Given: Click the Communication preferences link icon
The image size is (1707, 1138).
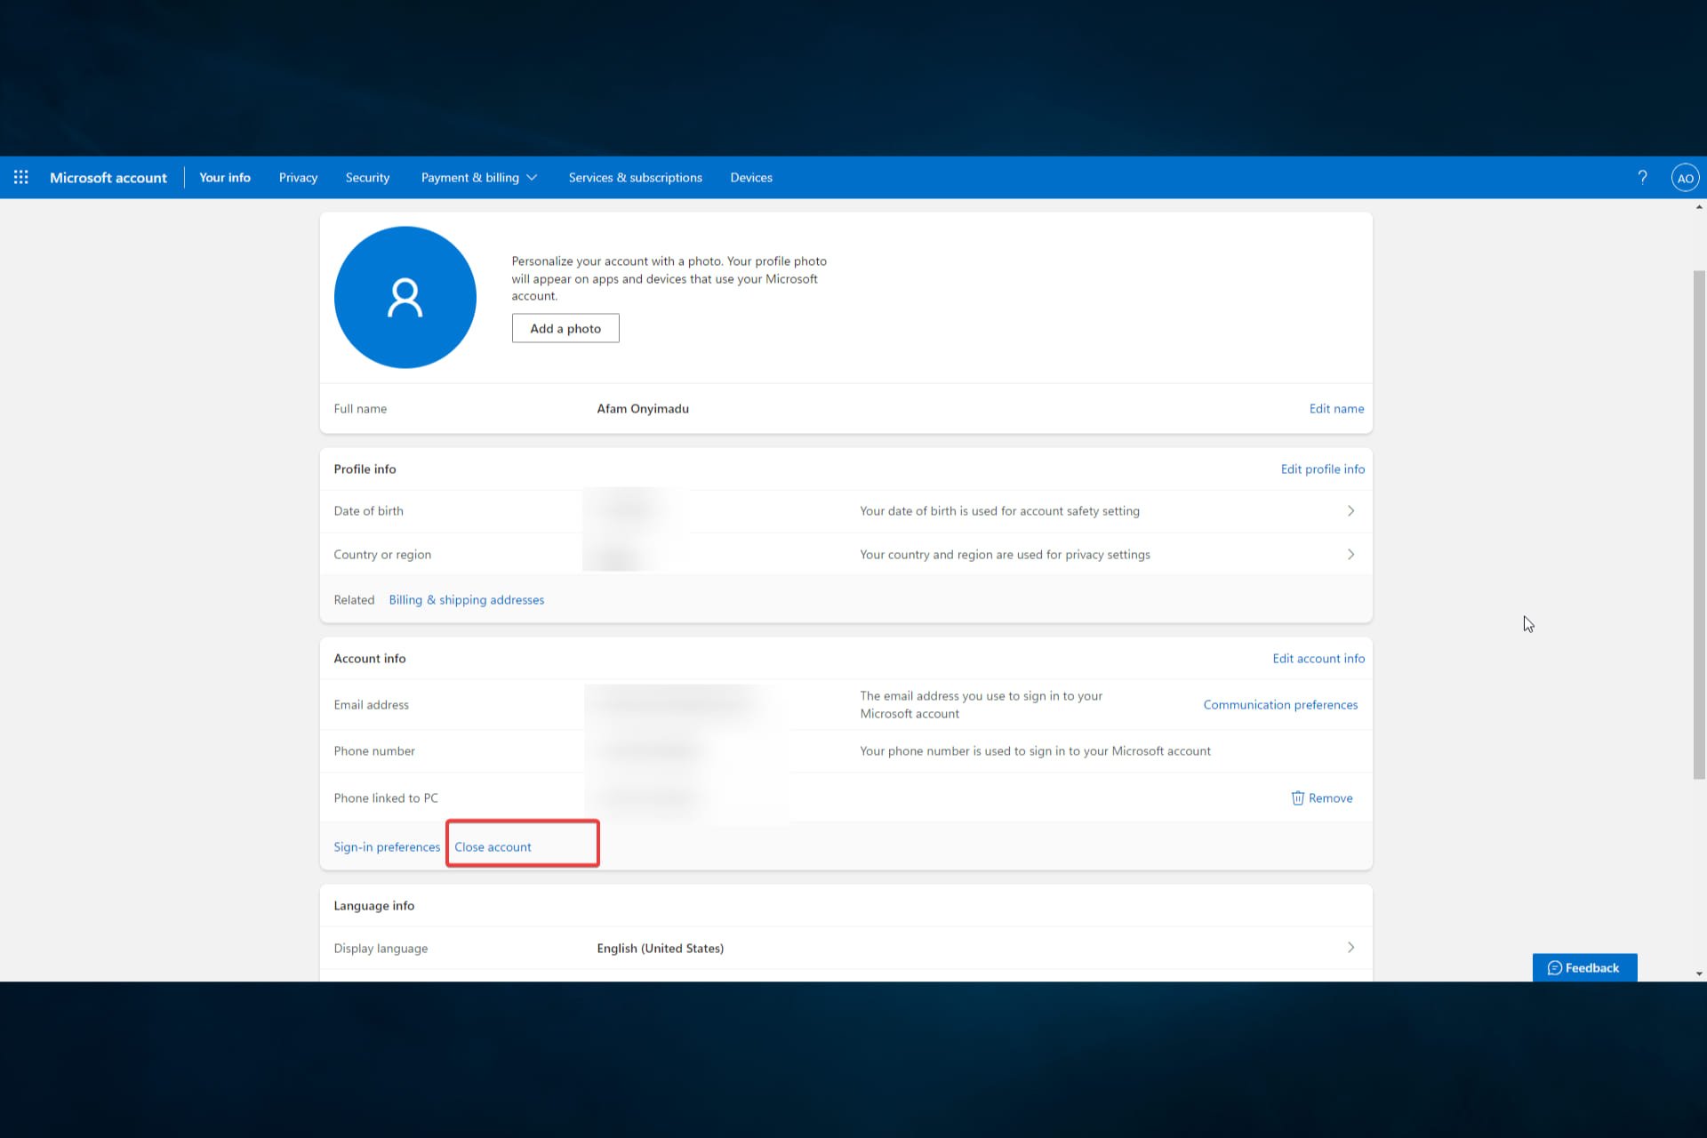Looking at the screenshot, I should click(1280, 703).
